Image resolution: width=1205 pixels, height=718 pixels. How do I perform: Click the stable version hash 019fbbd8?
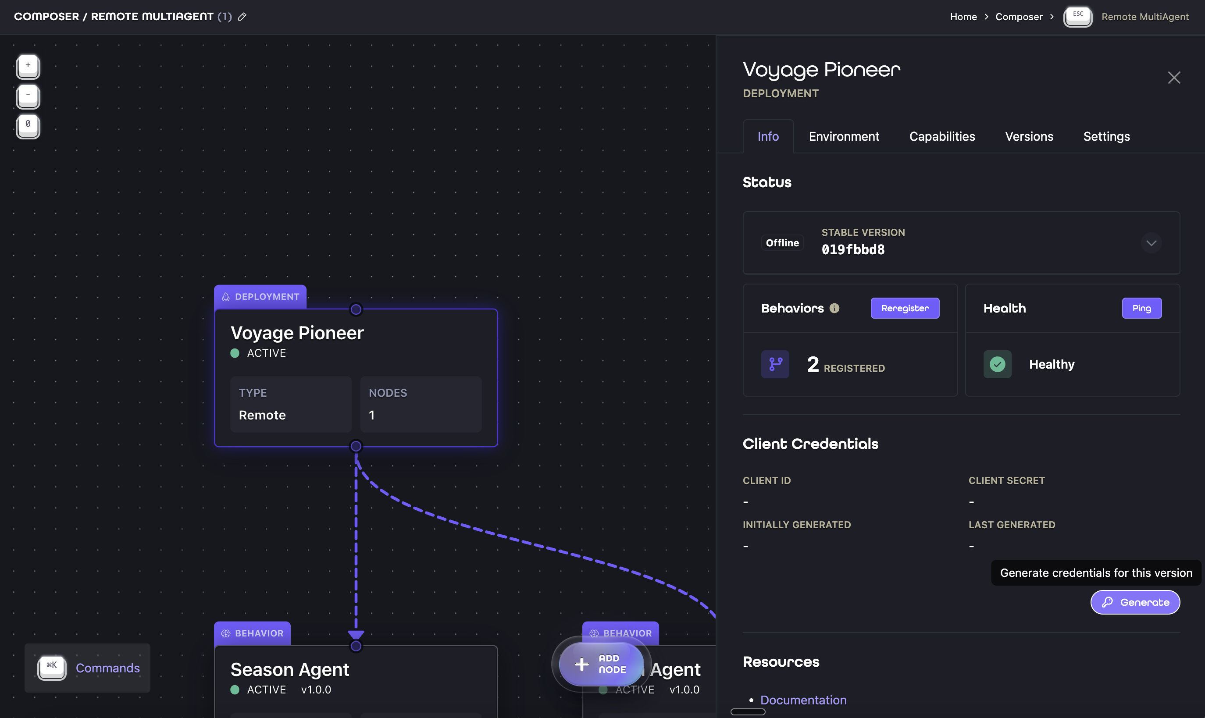point(853,250)
